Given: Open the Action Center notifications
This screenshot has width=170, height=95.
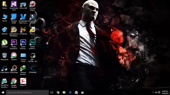Looking at the screenshot, I should click(159, 92).
